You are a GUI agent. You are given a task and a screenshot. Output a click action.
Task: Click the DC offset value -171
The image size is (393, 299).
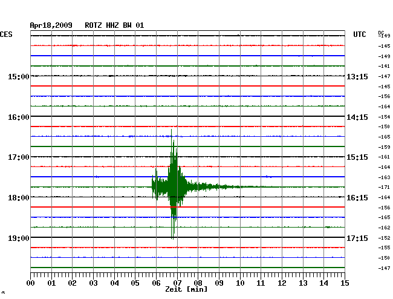point(384,187)
